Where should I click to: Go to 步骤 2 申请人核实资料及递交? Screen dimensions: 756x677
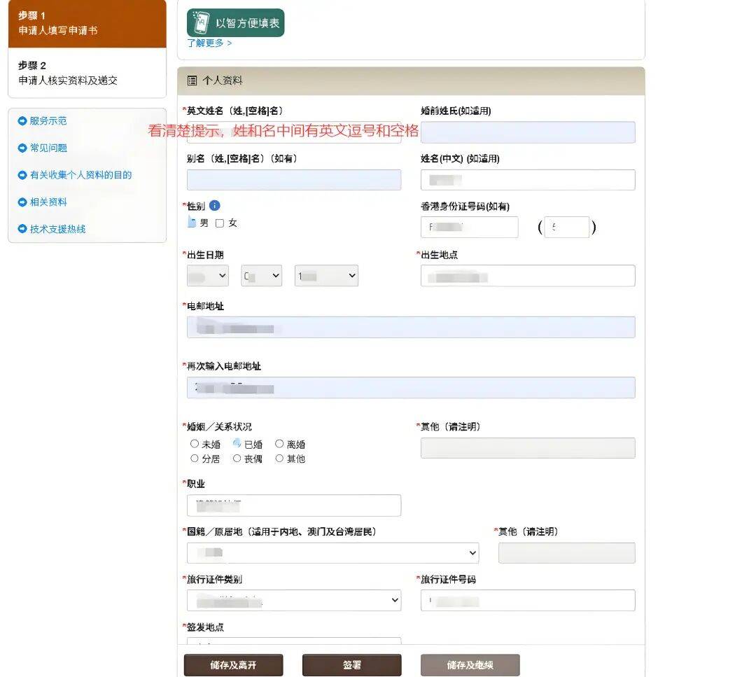pos(87,73)
